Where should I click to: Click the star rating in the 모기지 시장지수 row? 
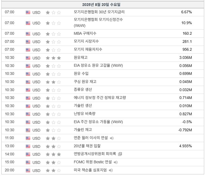click(53, 42)
